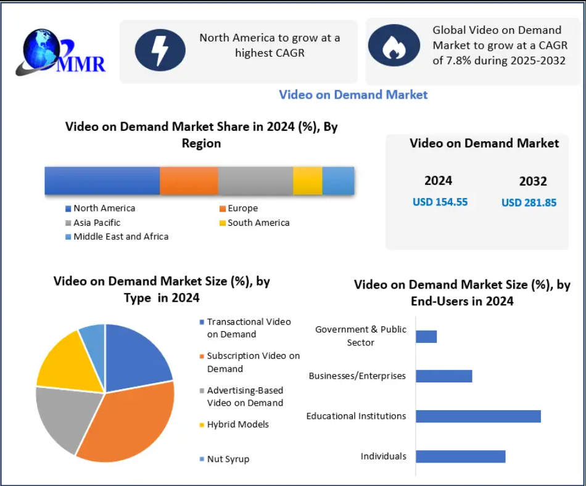This screenshot has width=586, height=486.
Task: Click the USD 154.55 market value
Action: [x=440, y=202]
